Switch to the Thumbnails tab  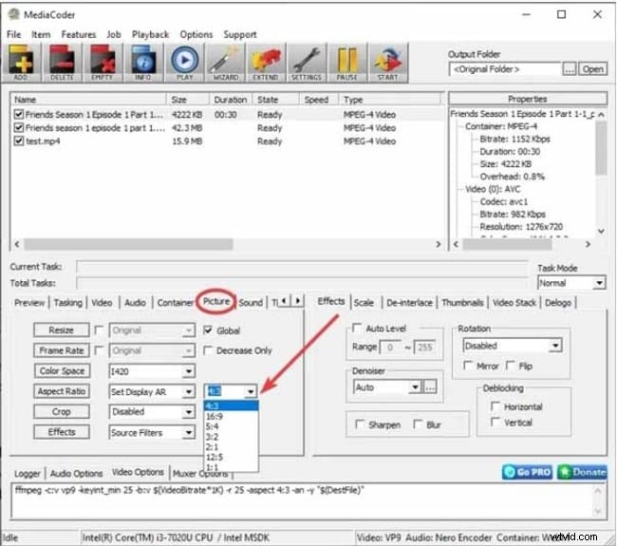click(462, 302)
